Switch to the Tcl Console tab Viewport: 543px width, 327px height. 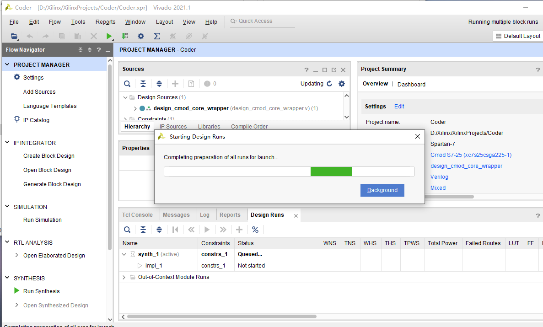(x=138, y=215)
